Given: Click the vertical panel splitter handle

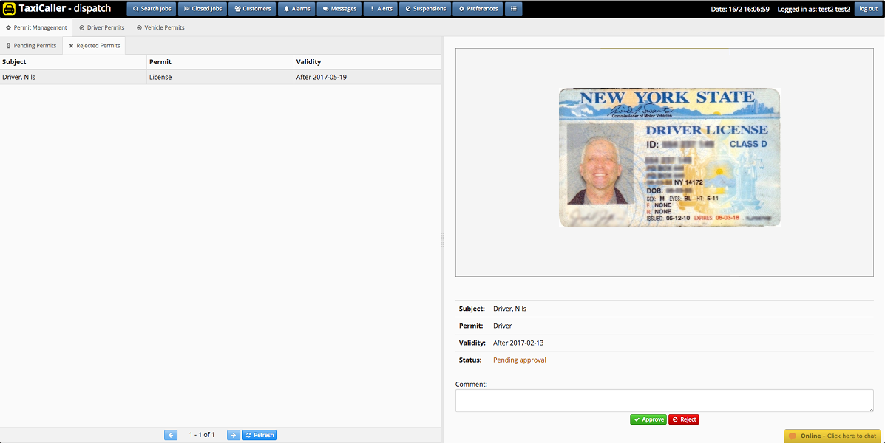Looking at the screenshot, I should click(442, 239).
